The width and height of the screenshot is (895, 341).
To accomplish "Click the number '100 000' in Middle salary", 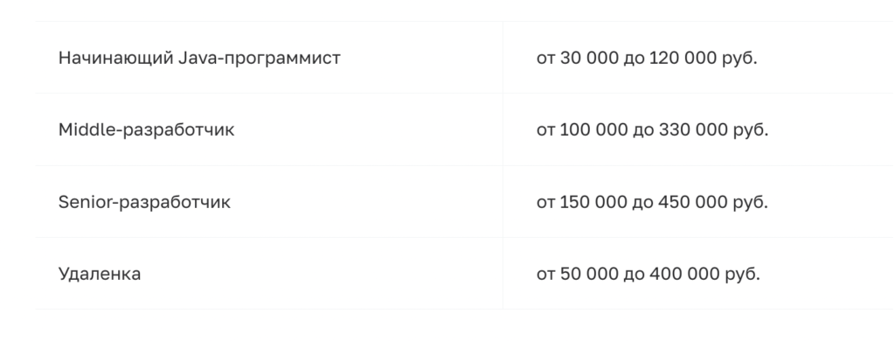I will (x=593, y=129).
